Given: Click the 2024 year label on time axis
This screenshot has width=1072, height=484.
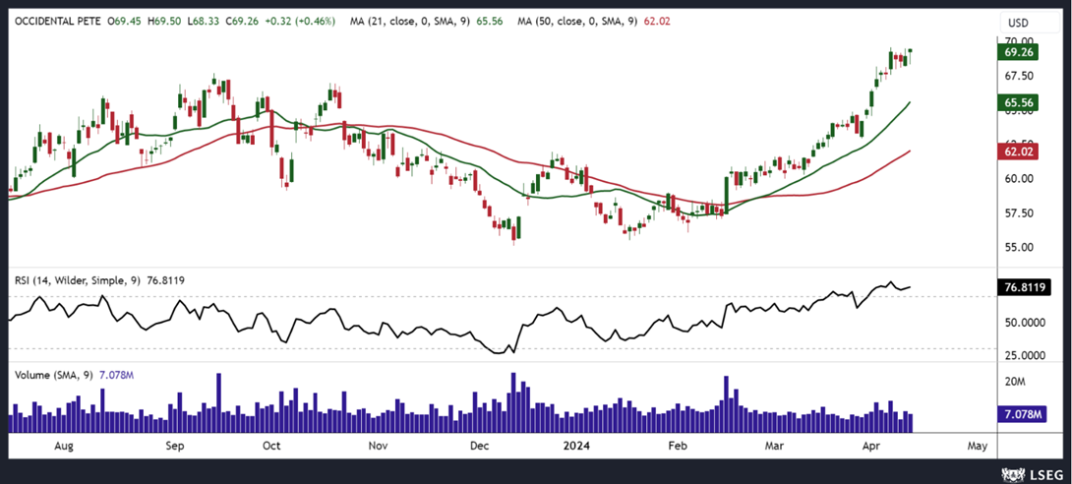Looking at the screenshot, I should 575,446.
